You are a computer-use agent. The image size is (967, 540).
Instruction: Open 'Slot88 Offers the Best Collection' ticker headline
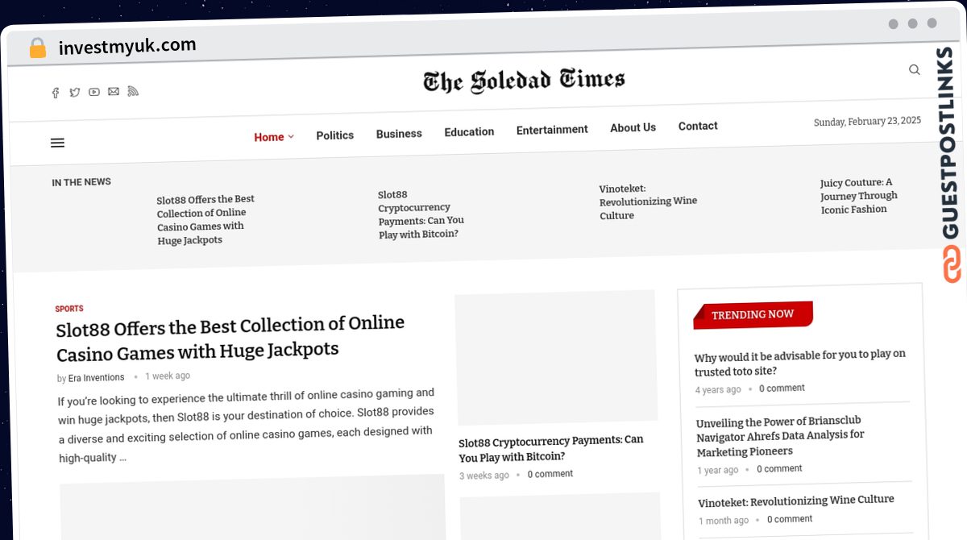coord(205,219)
